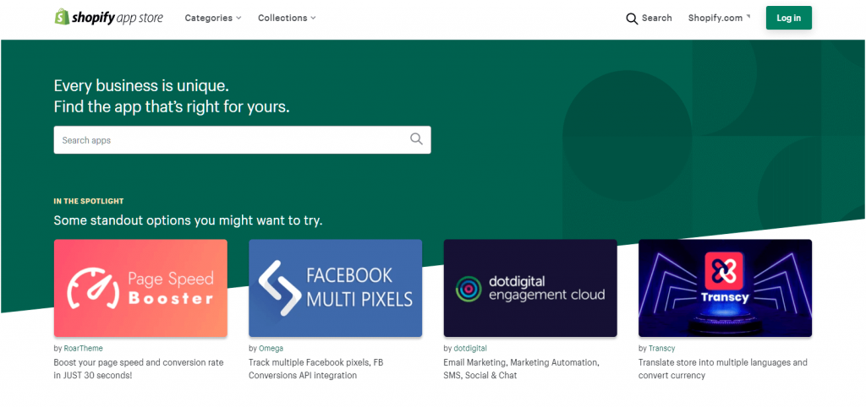Visit the dotdigital developer link
Viewport: 866px width, 407px height.
[470, 348]
